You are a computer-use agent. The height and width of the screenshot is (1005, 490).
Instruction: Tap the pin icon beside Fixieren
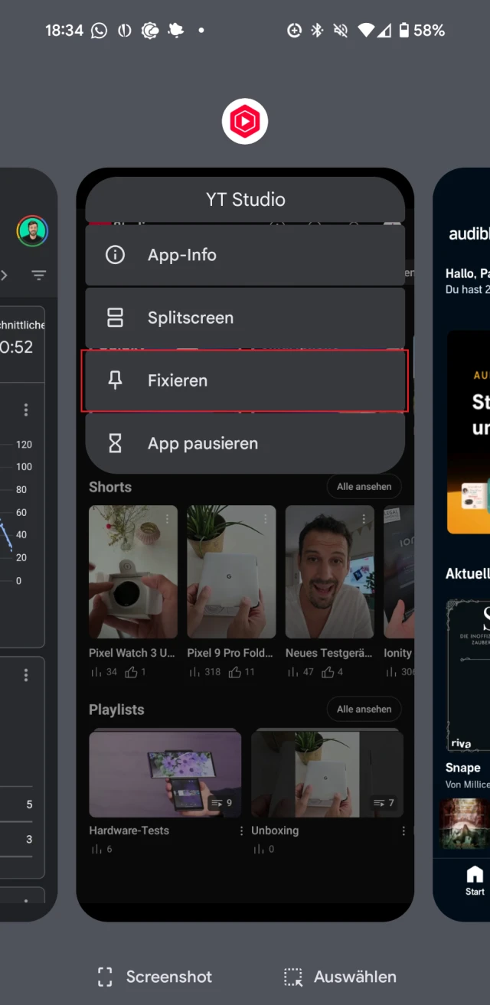pyautogui.click(x=115, y=380)
